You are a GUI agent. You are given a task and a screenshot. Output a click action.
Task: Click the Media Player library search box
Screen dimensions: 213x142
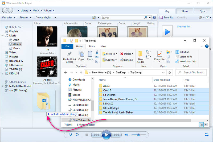123,18
